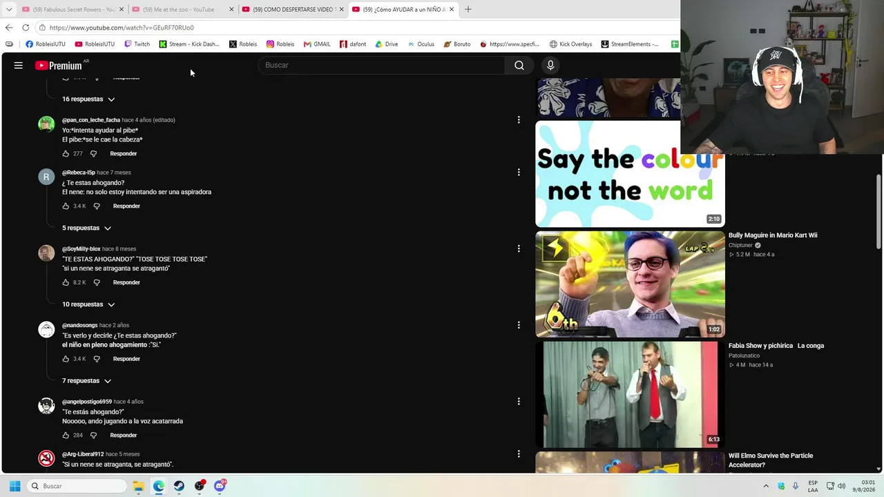The image size is (884, 497).
Task: Open File Explorer from the taskbar
Action: (x=138, y=486)
